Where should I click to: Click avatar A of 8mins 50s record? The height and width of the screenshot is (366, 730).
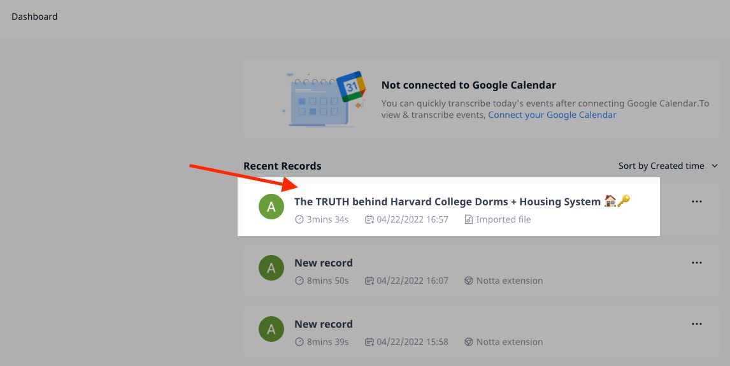(271, 268)
